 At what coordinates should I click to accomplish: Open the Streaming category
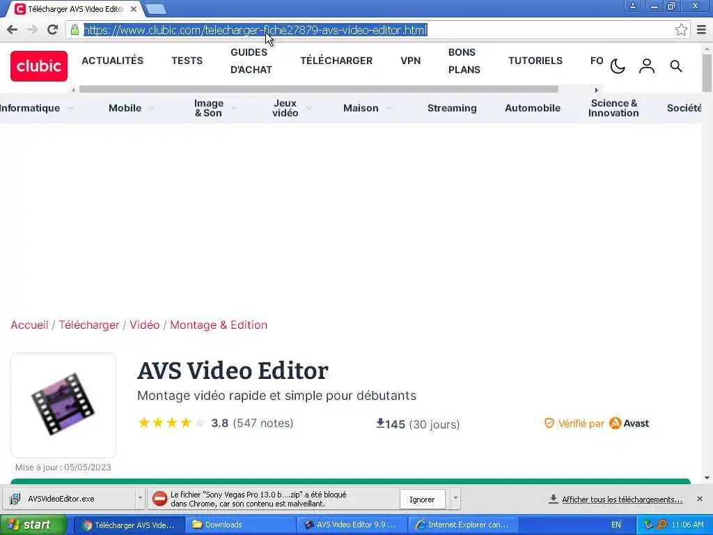pos(452,108)
